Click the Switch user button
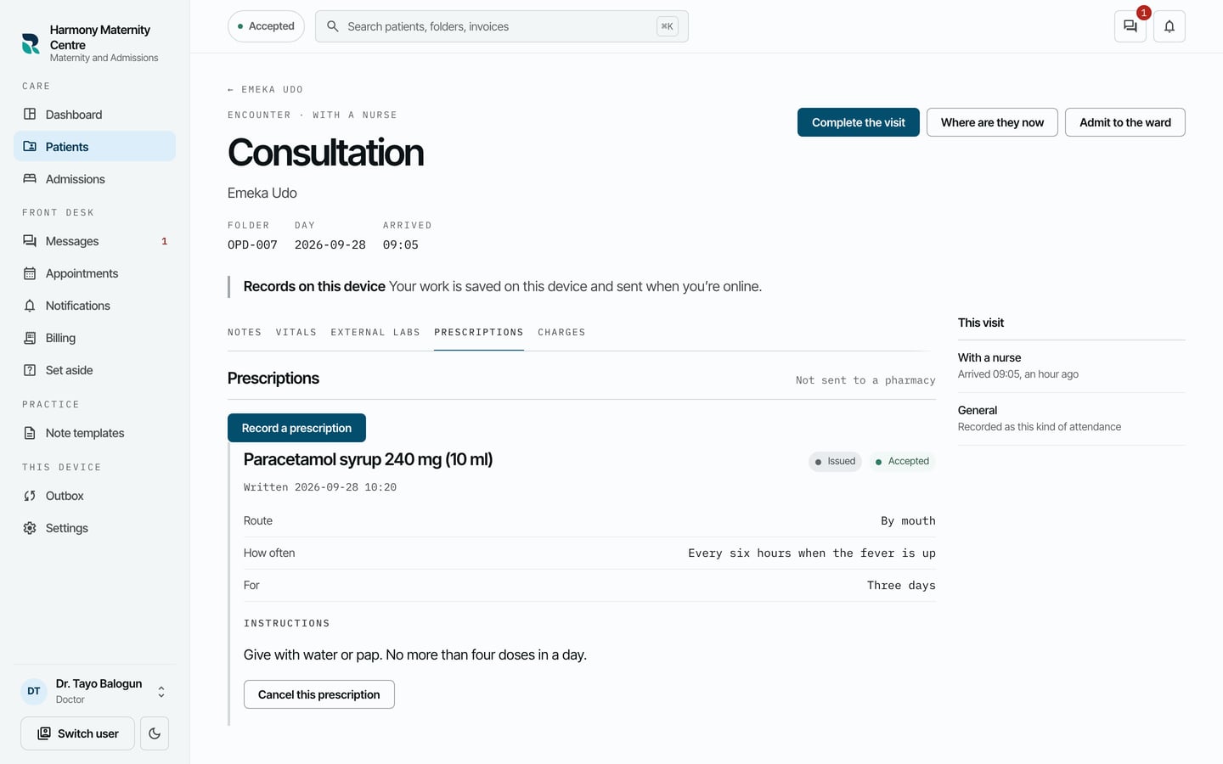 coord(77,733)
